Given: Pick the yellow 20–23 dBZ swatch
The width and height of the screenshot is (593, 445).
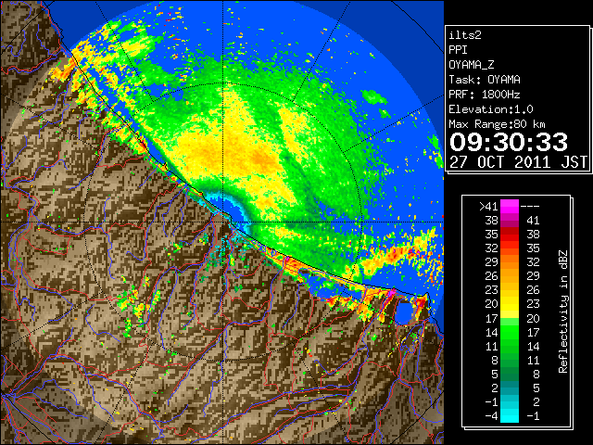Looking at the screenshot, I should pos(510,304).
